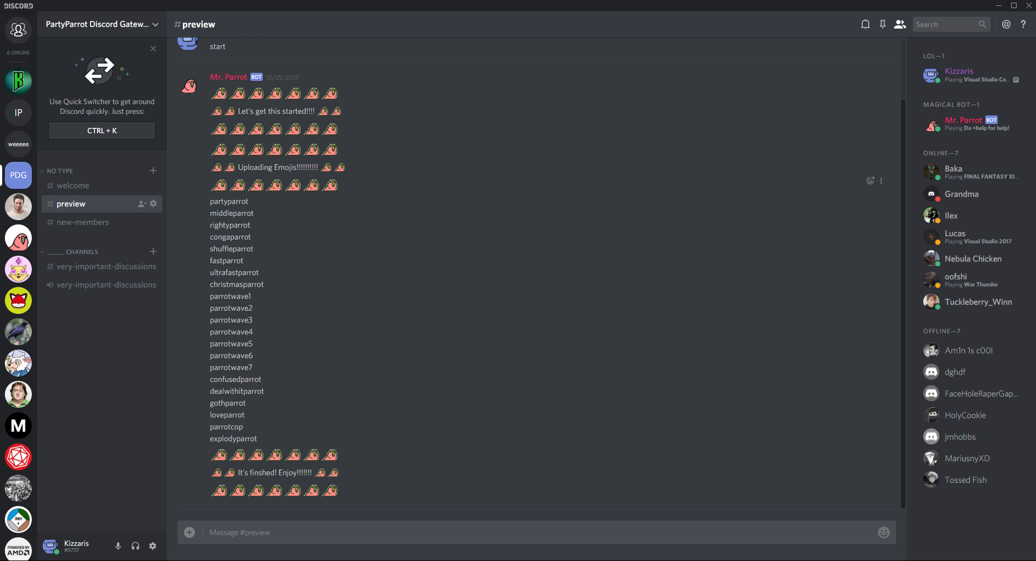
Task: Open user settings gear
Action: (153, 546)
